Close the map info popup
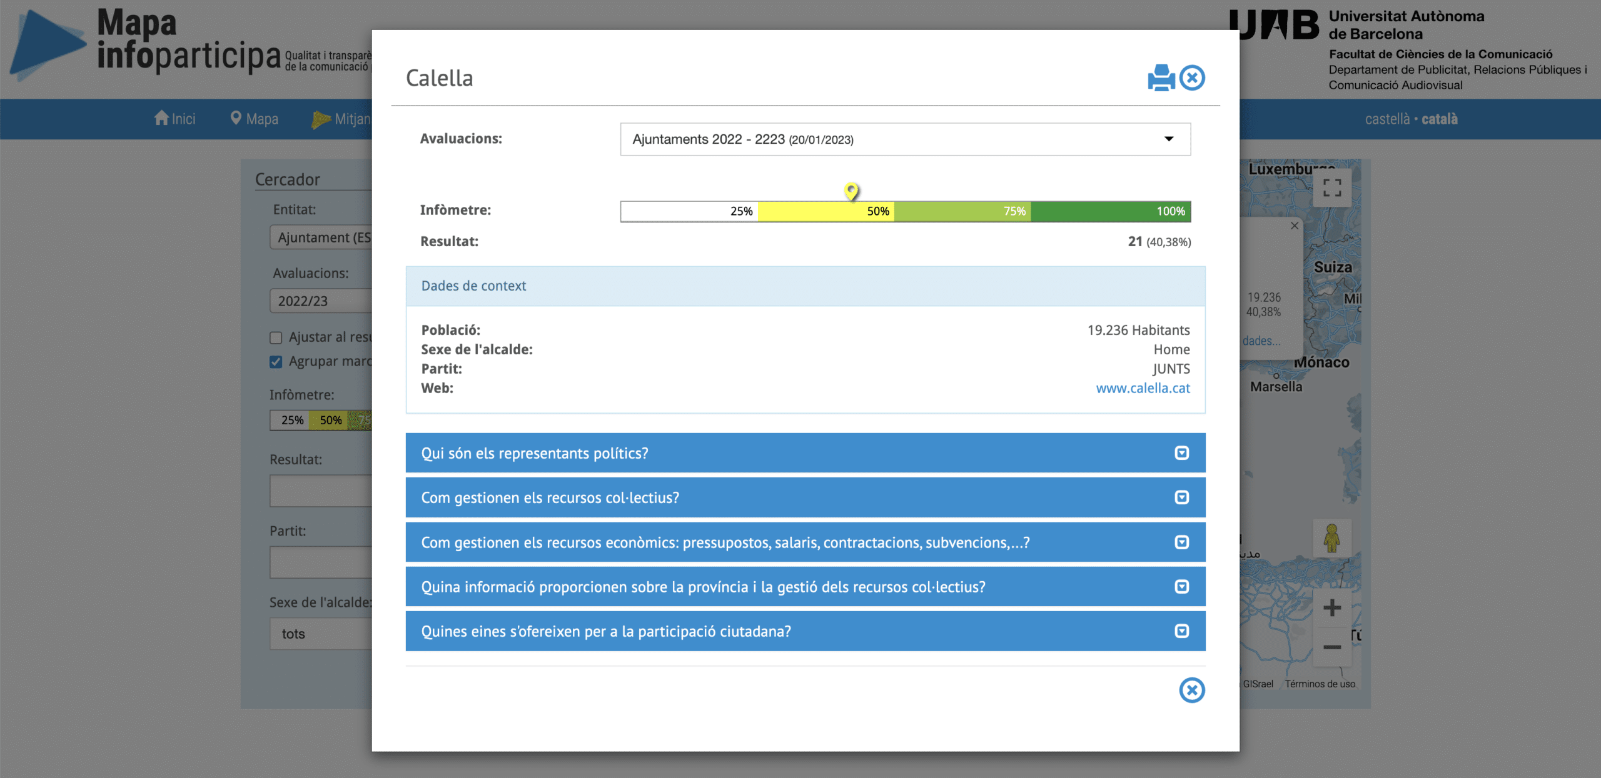Viewport: 1601px width, 778px height. 1295,226
